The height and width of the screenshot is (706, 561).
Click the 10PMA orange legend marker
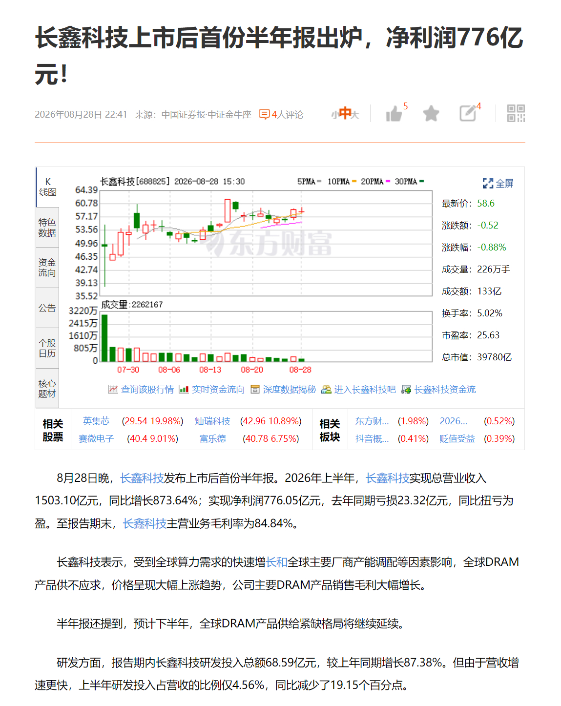(354, 181)
